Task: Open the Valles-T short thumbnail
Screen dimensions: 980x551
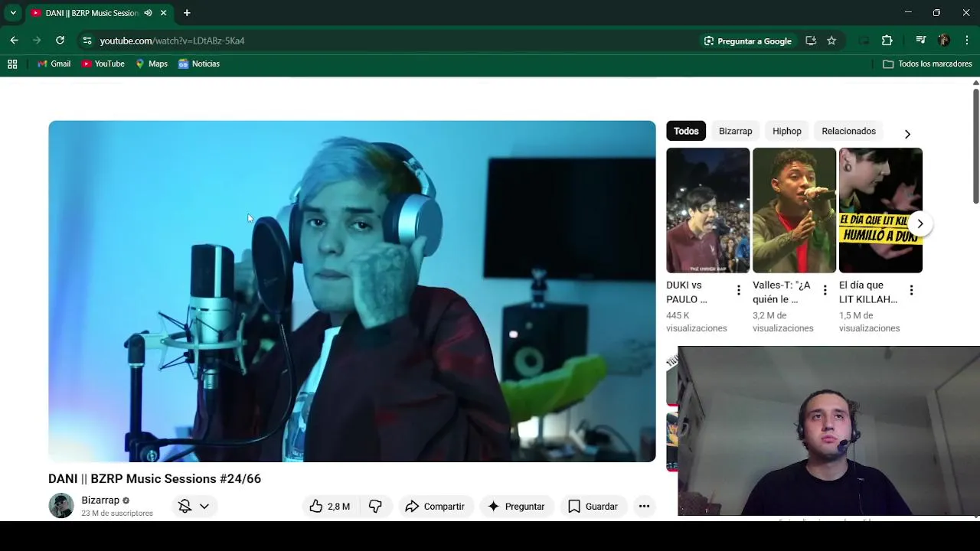Action: (794, 210)
